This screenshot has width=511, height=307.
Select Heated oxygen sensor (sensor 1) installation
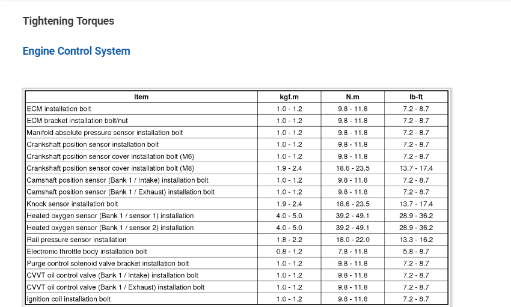click(x=111, y=216)
